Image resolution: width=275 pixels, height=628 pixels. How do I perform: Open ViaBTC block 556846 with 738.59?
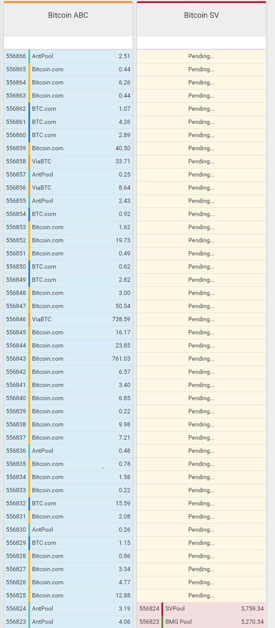click(68, 319)
